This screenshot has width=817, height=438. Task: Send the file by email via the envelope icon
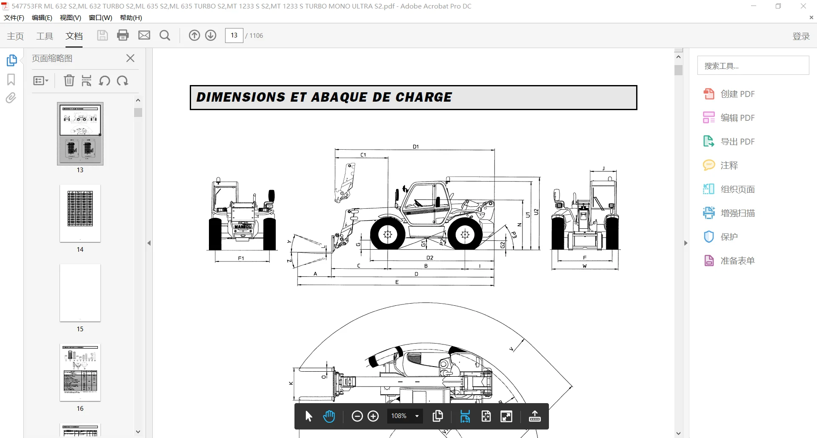[x=144, y=35]
